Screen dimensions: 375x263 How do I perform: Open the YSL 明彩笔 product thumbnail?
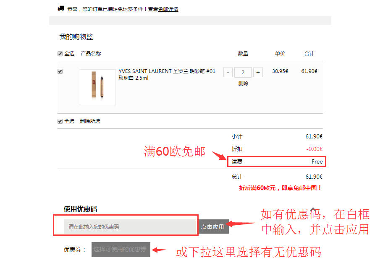pyautogui.click(x=98, y=87)
